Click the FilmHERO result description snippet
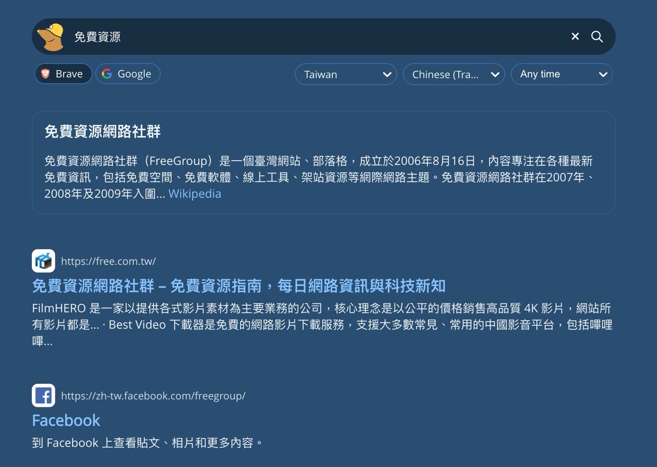The image size is (657, 467). (322, 324)
